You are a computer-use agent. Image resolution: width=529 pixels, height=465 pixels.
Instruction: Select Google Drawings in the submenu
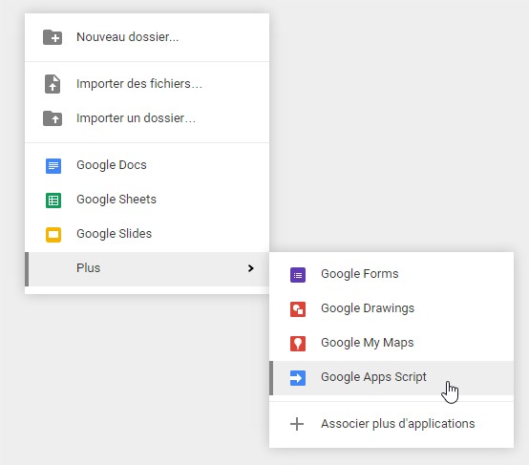pyautogui.click(x=391, y=308)
